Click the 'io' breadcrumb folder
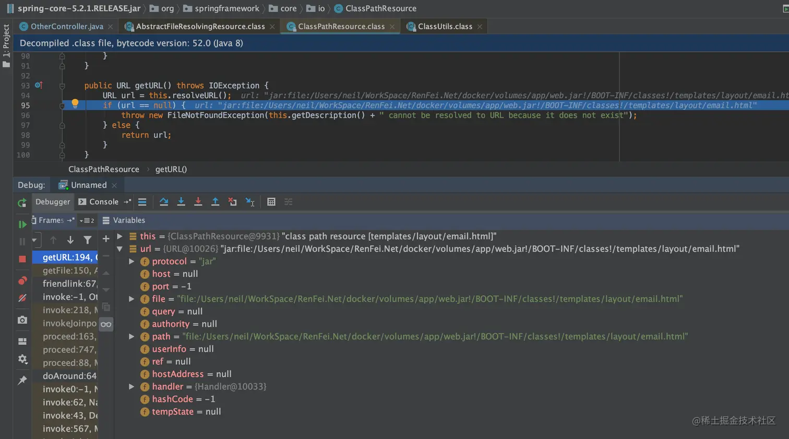Screen dimensions: 789x439 [316, 8]
